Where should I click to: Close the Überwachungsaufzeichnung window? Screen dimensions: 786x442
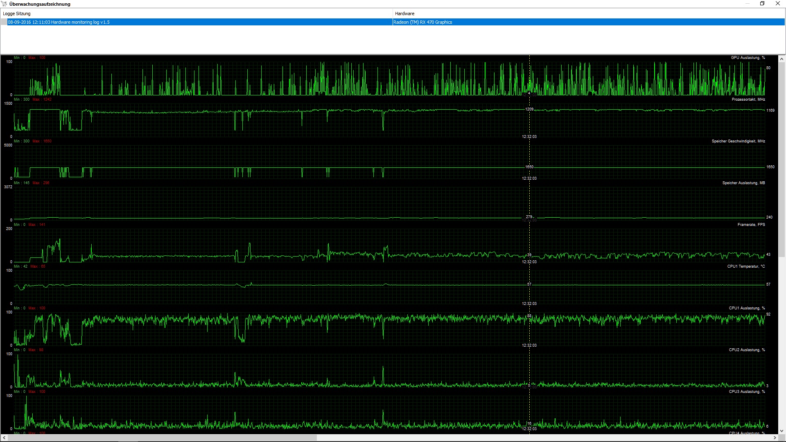tap(777, 4)
